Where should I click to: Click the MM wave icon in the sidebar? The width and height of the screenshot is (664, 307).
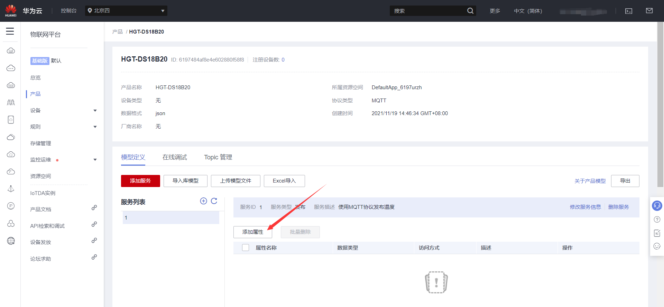[11, 102]
